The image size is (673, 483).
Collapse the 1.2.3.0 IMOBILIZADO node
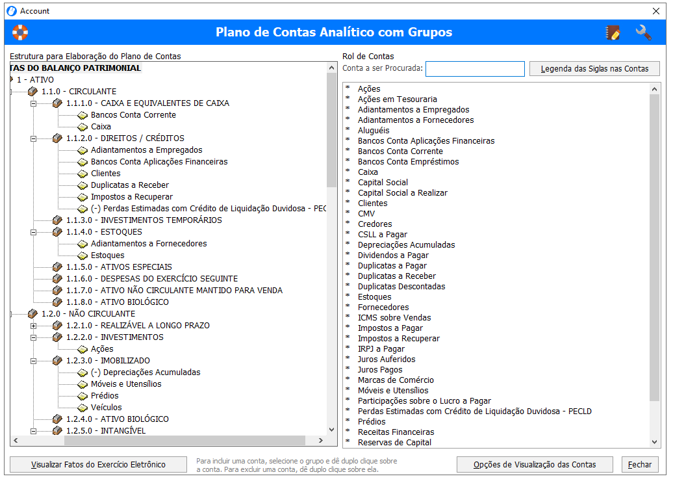pyautogui.click(x=34, y=361)
